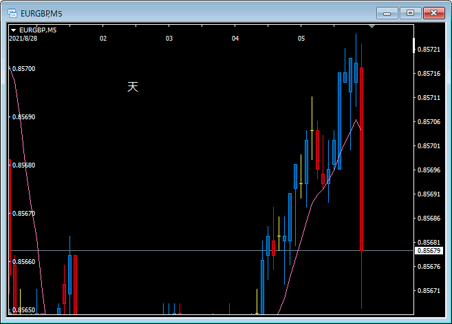452x324 pixels.
Task: Click the 04 hour label on time axis
Action: 235,39
